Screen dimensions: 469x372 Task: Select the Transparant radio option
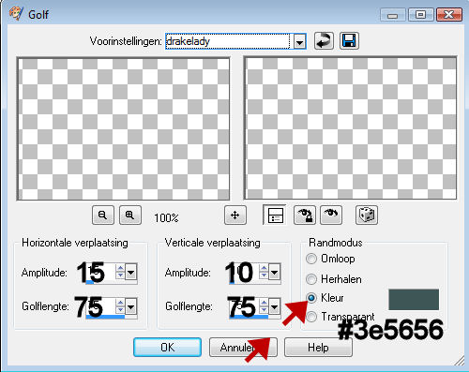tap(311, 317)
